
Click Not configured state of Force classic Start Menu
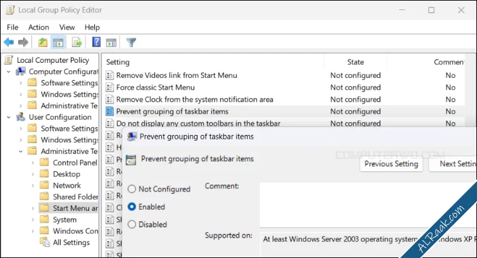355,88
